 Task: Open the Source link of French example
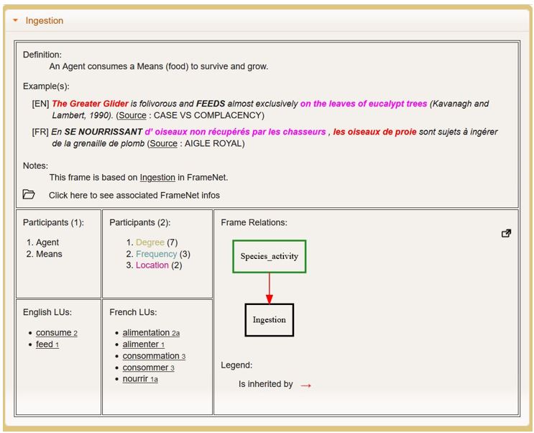click(163, 143)
